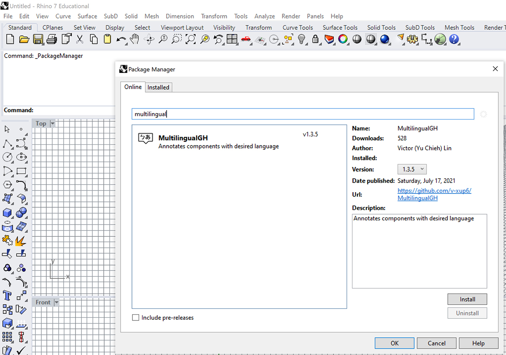Click the Open file folder icon
The height and width of the screenshot is (355, 506).
coord(24,40)
